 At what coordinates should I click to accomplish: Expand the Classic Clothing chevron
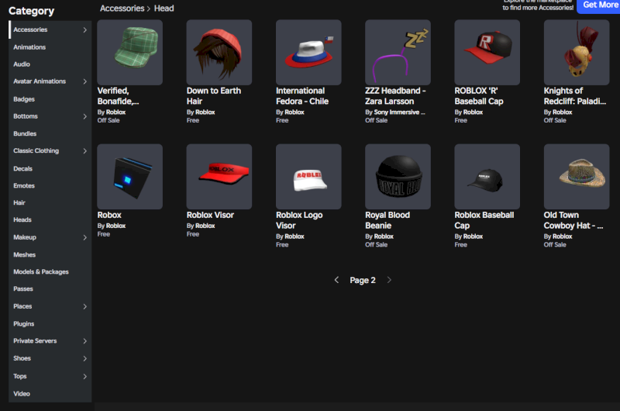coord(85,150)
